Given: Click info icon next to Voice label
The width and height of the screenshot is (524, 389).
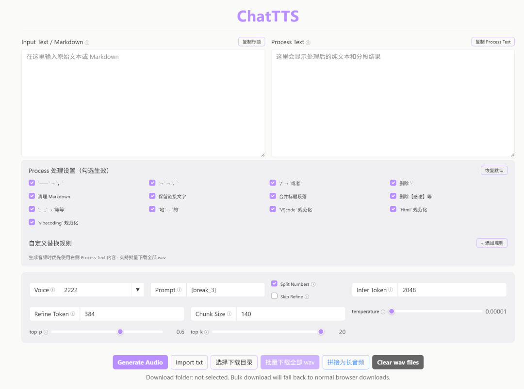Looking at the screenshot, I should [x=53, y=290].
